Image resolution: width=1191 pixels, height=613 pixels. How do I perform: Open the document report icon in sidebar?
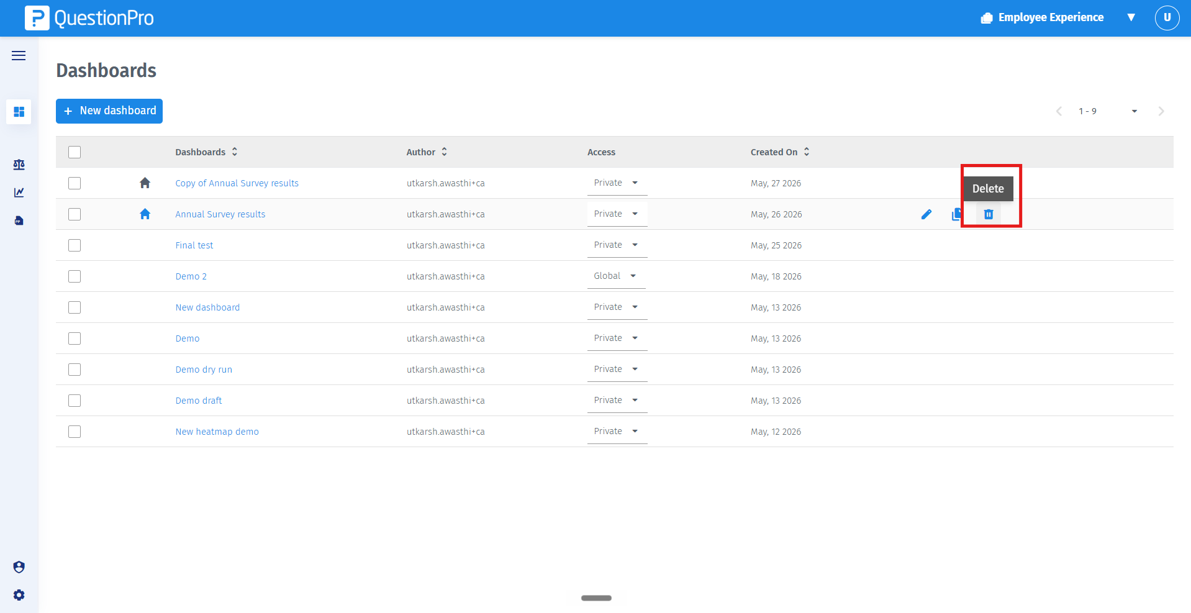click(19, 220)
